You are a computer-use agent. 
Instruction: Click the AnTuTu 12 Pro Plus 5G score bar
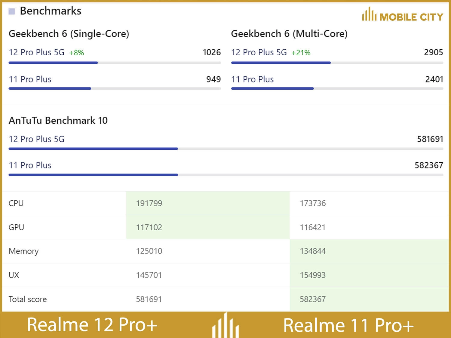pos(226,149)
